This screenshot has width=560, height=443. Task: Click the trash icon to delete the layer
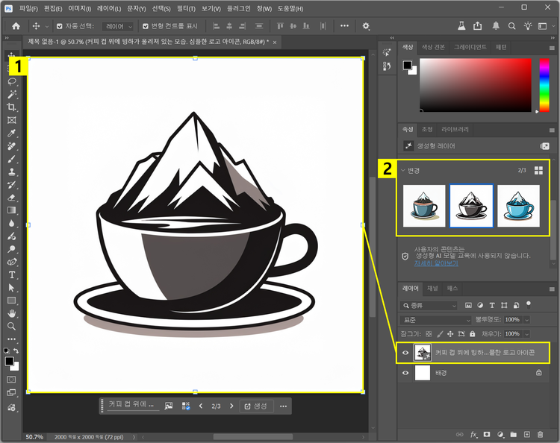tap(540, 434)
